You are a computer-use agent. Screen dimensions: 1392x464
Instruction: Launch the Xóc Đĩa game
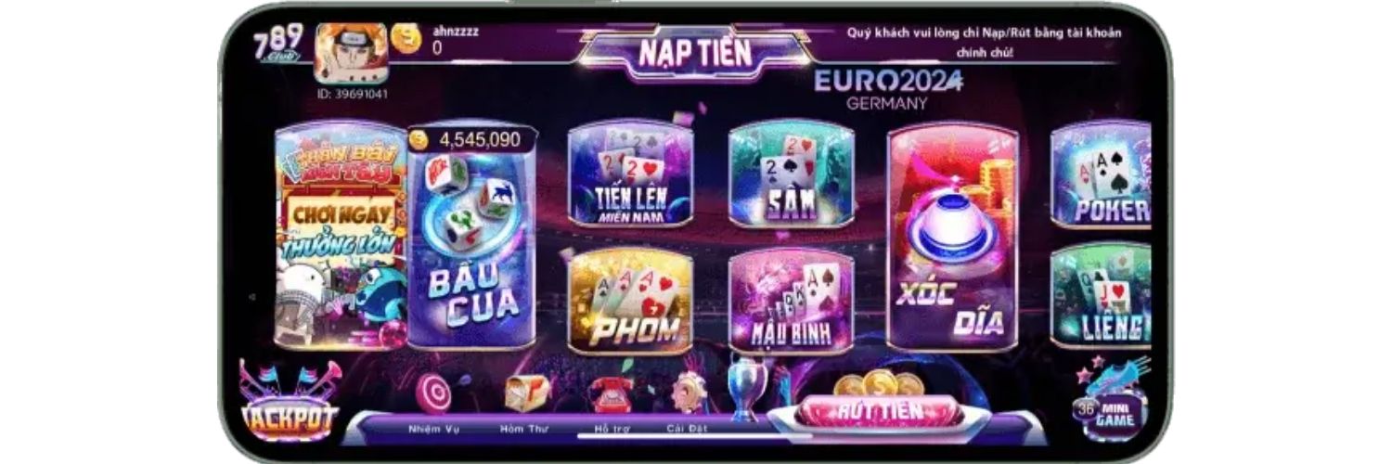click(953, 237)
